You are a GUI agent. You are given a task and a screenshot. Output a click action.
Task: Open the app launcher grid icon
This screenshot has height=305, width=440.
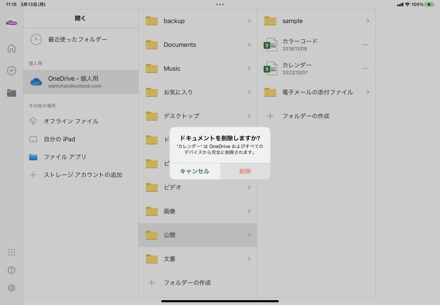pyautogui.click(x=11, y=252)
